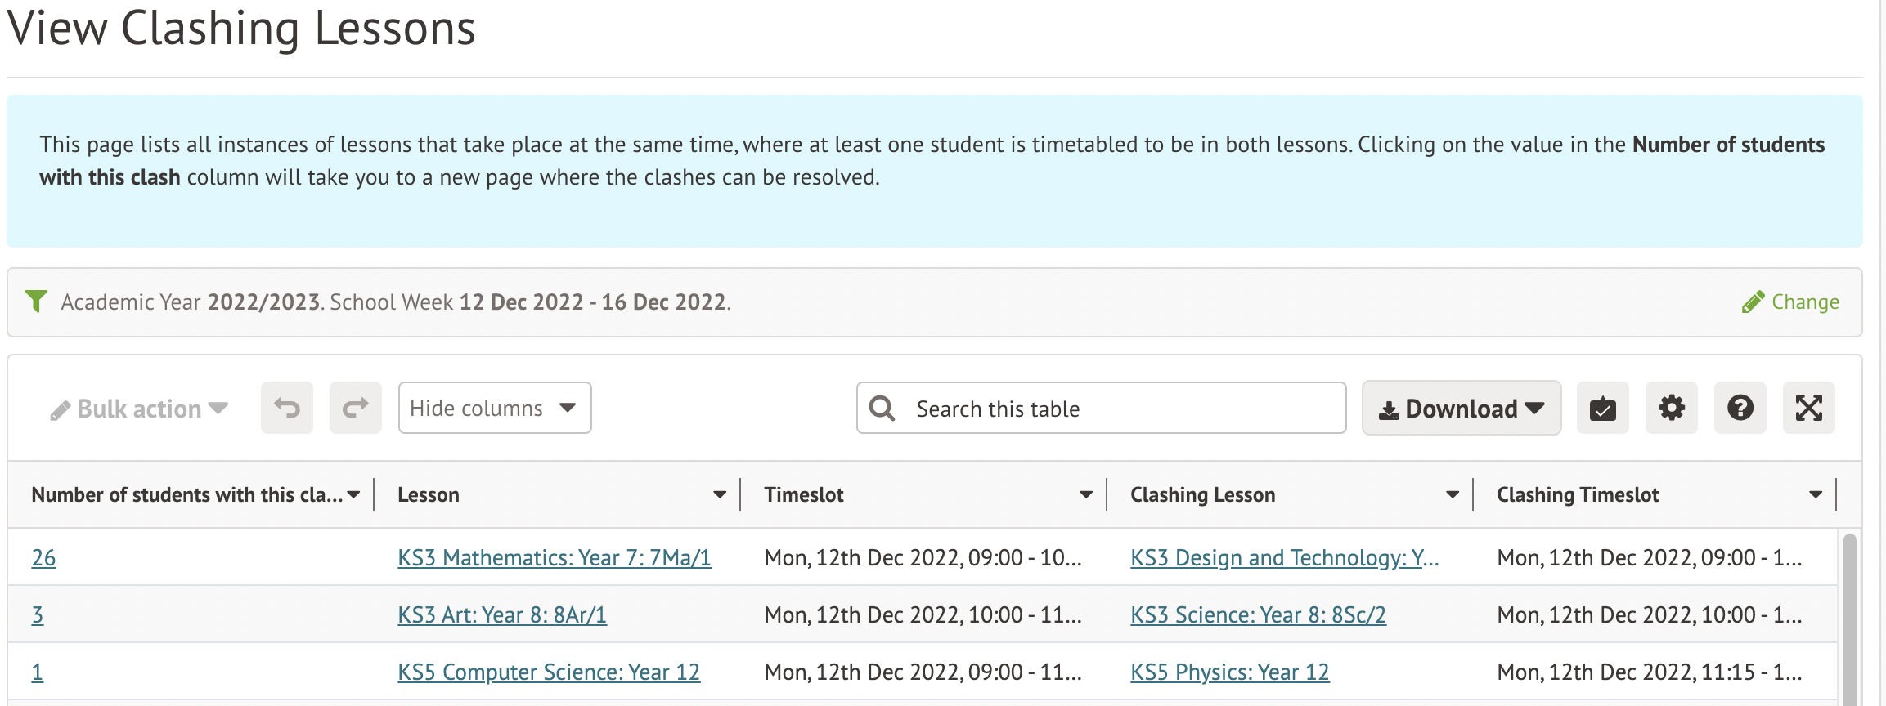Click the table's vertical scrollbar
The height and width of the screenshot is (706, 1886).
1849,621
